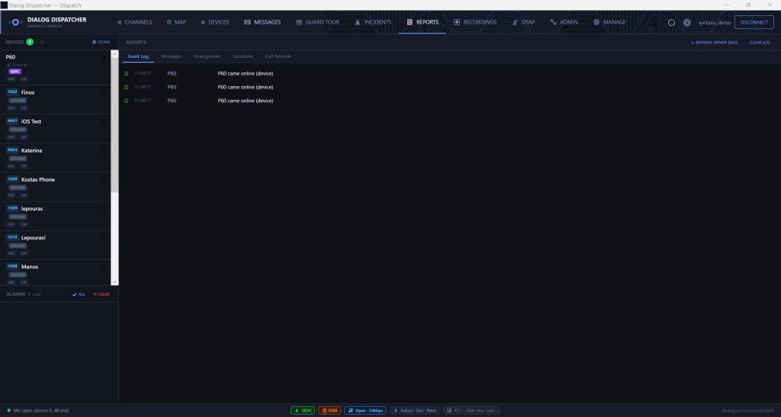781x417 pixels.
Task: Select the Finos device
Action: tap(55, 100)
